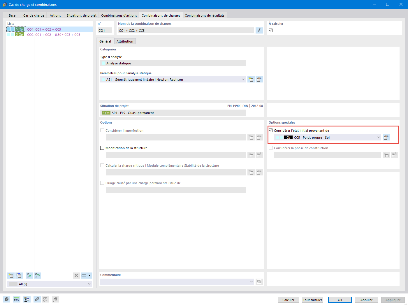Click the new icon in the critical load row
408x306 pixels.
click(x=251, y=173)
